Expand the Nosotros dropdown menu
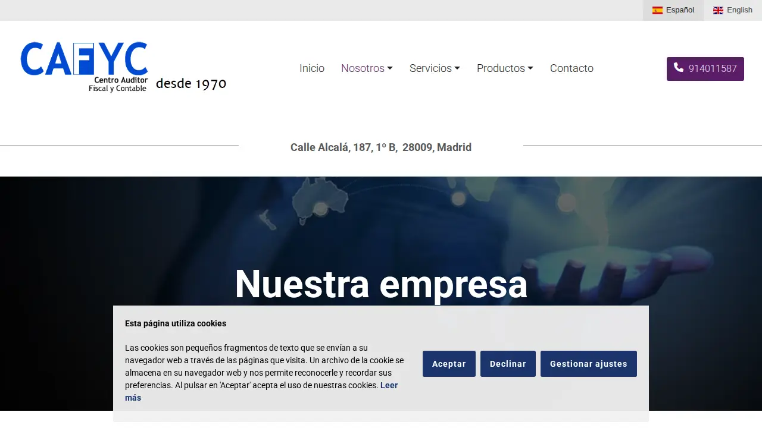Screen dimensions: 762x428 click(x=367, y=68)
